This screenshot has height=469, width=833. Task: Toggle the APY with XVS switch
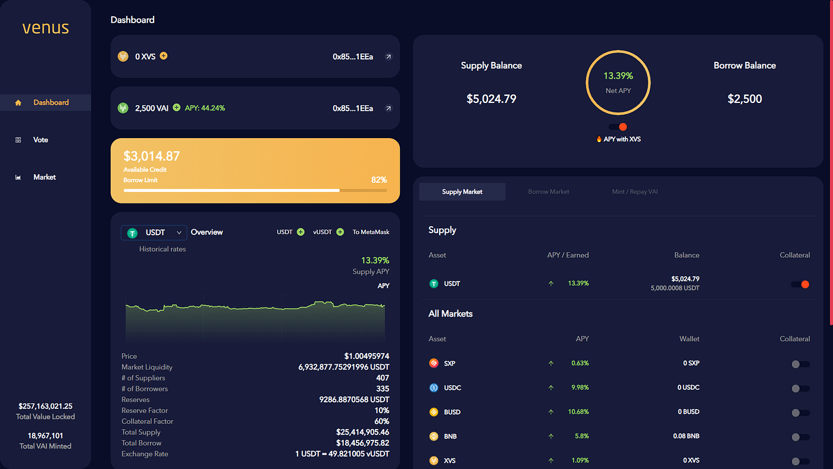pos(618,127)
